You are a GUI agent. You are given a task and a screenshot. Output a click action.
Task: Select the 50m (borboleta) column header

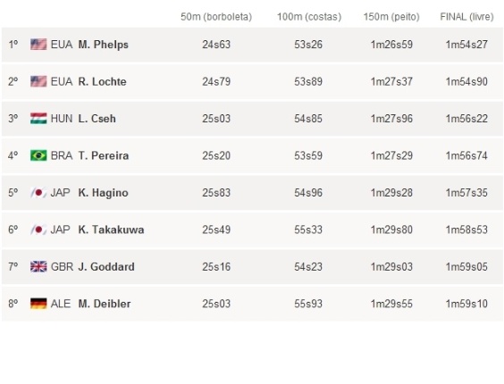coord(216,17)
